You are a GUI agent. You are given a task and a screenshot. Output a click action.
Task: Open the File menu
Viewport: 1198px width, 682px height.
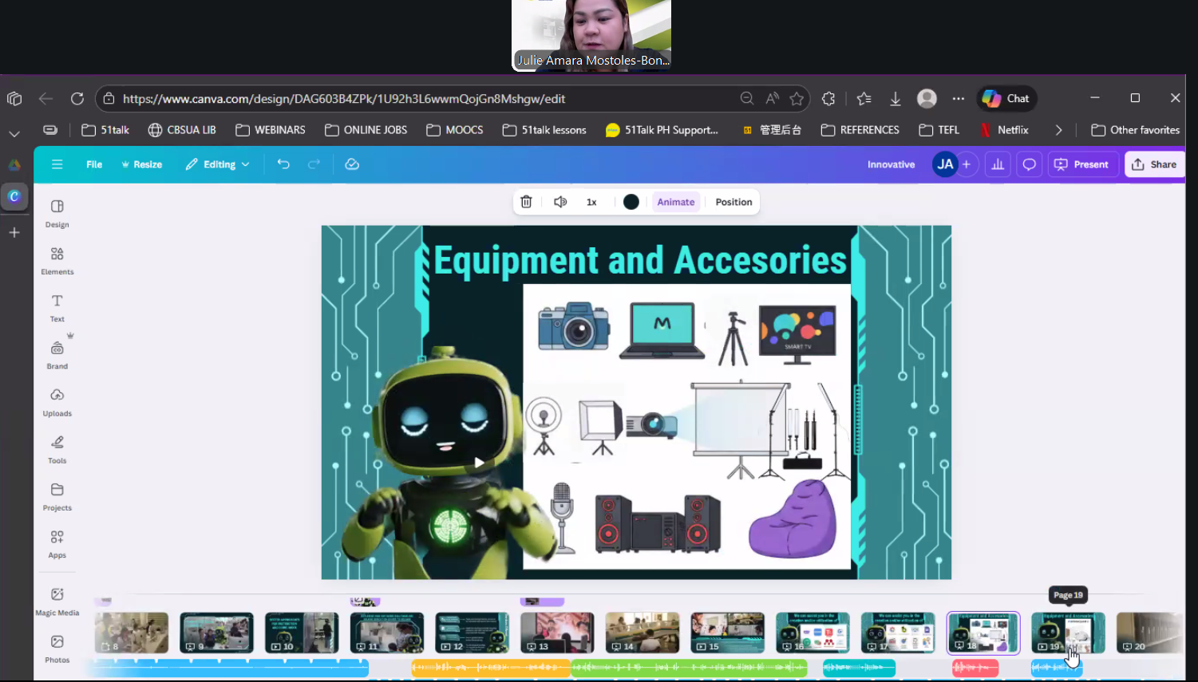click(94, 164)
